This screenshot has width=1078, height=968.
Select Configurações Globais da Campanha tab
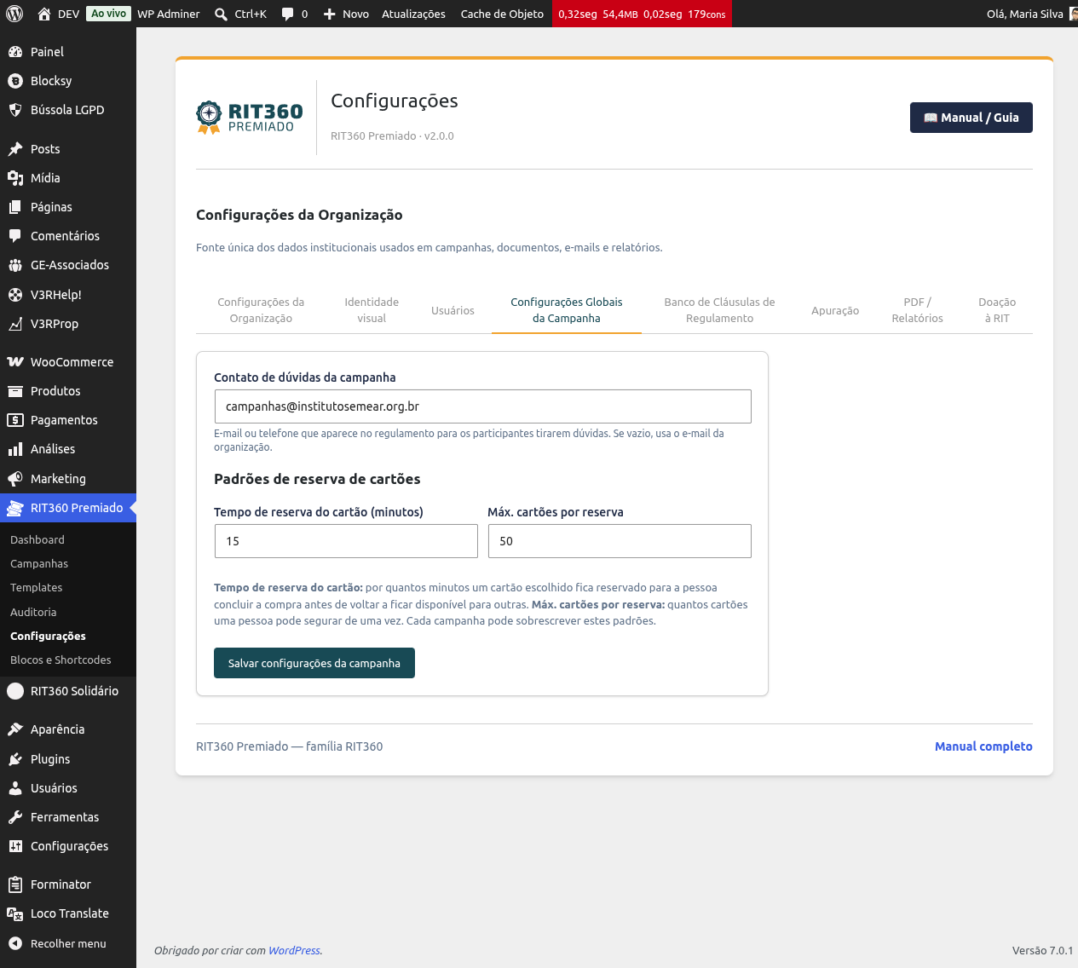567,310
